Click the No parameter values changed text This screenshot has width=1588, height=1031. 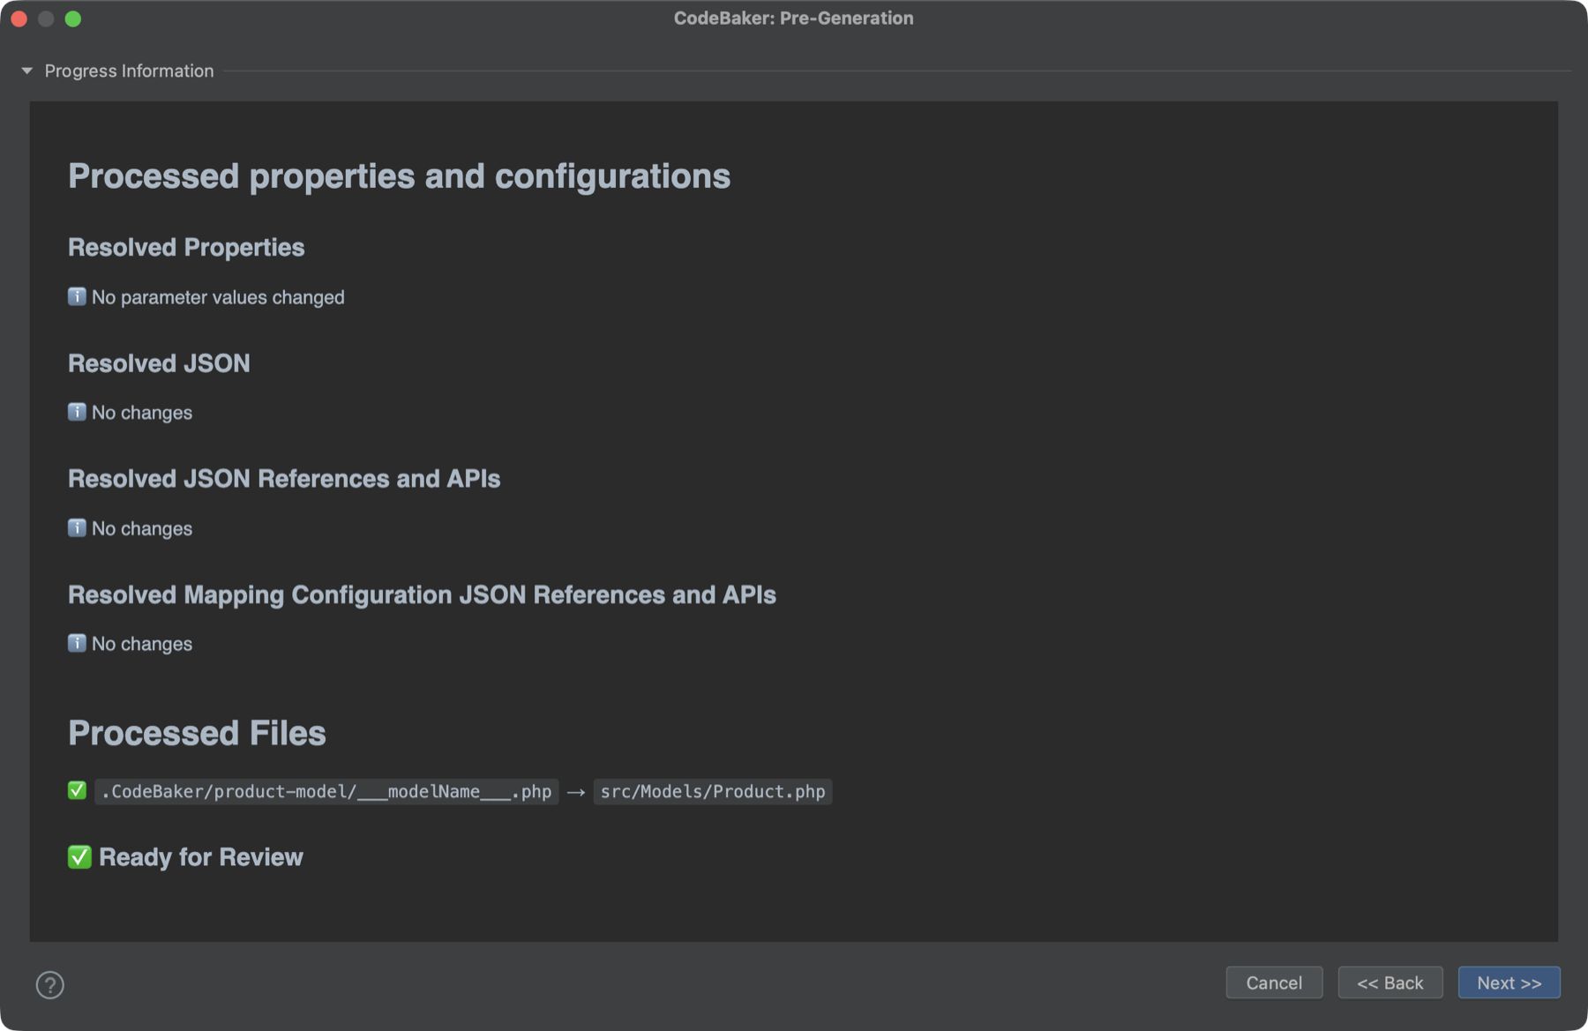[x=218, y=297]
